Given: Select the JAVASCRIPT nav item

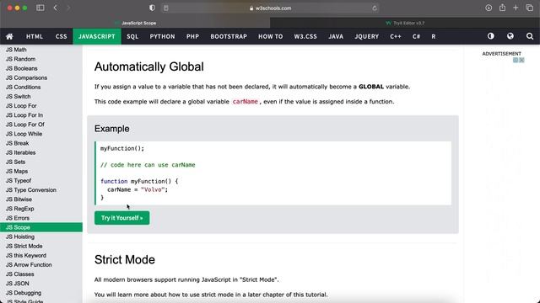Looking at the screenshot, I should point(97,36).
